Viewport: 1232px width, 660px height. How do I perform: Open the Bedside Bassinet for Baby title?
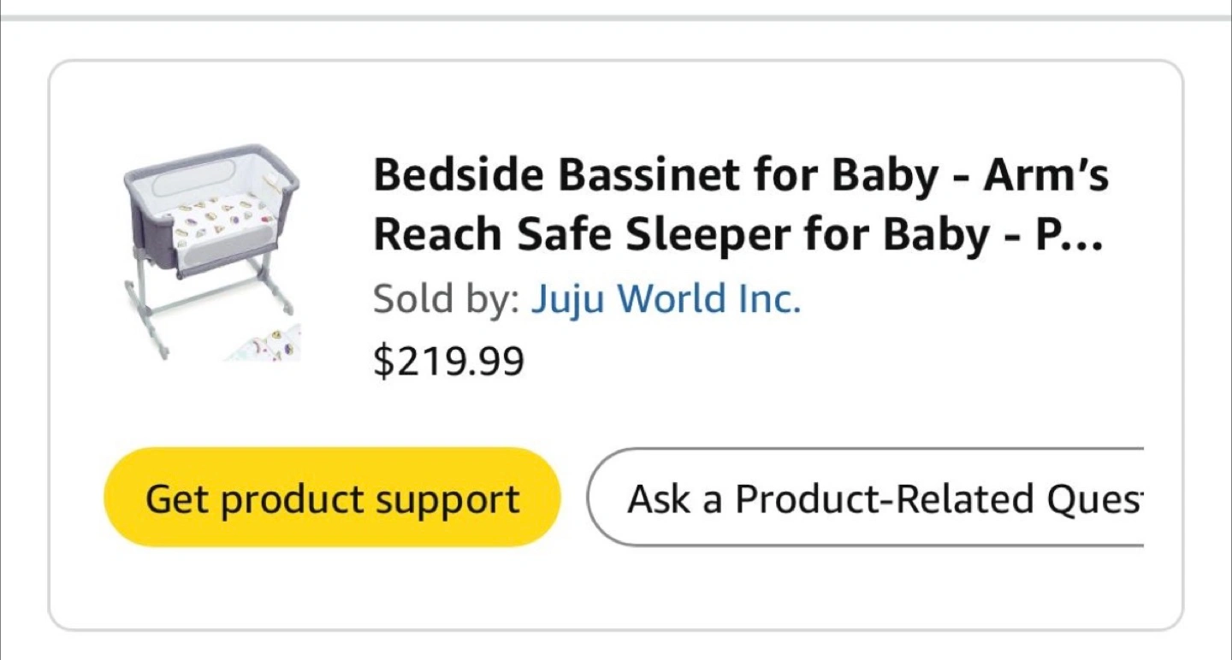740,178
